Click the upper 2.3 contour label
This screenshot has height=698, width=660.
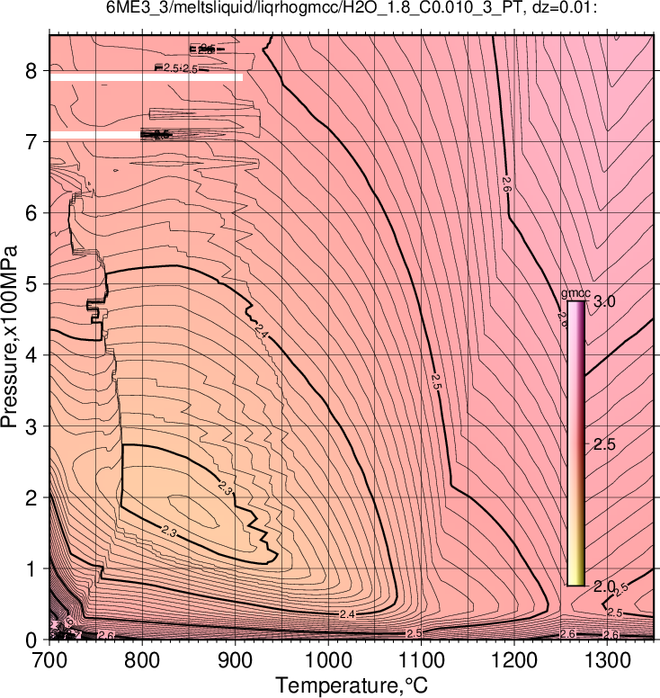click(x=225, y=488)
